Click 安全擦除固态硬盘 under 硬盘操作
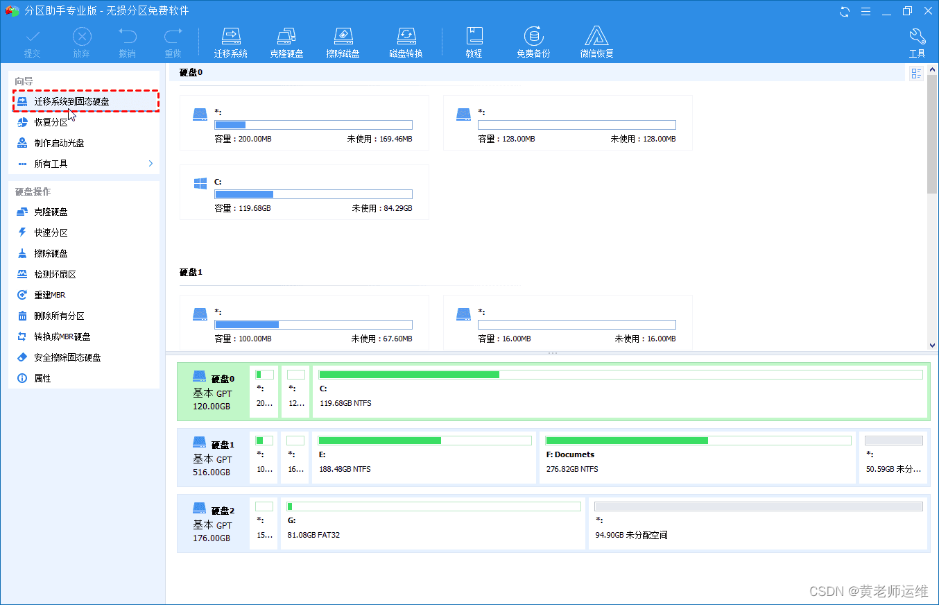The width and height of the screenshot is (939, 605). click(84, 357)
